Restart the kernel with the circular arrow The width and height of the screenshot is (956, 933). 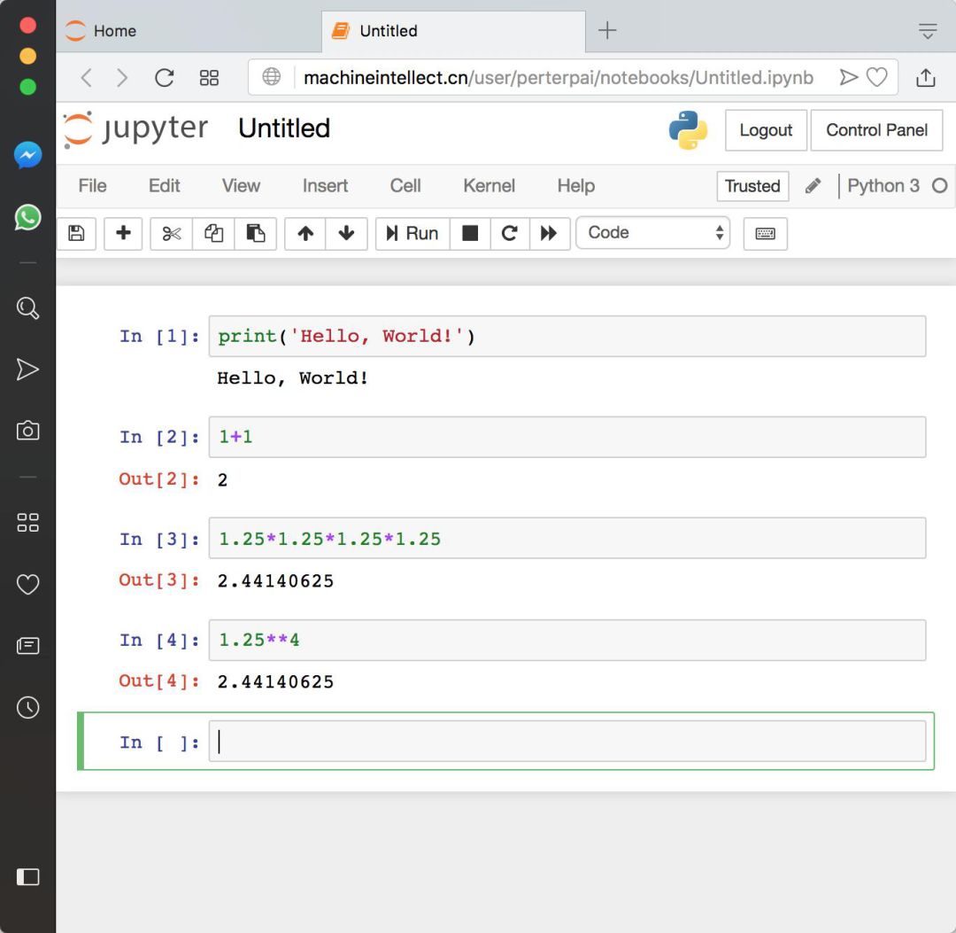click(510, 233)
